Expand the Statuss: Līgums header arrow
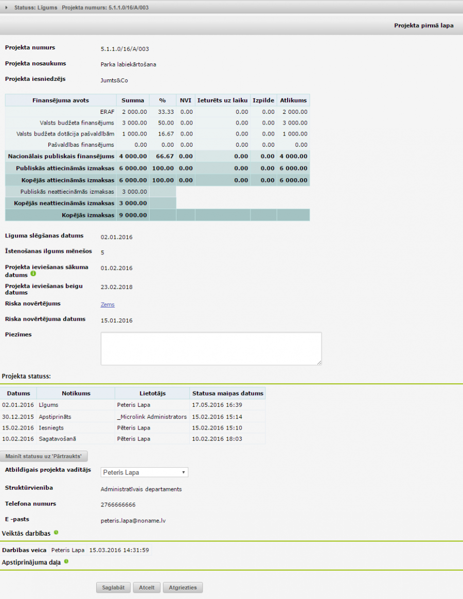The image size is (463, 599). pyautogui.click(x=6, y=7)
